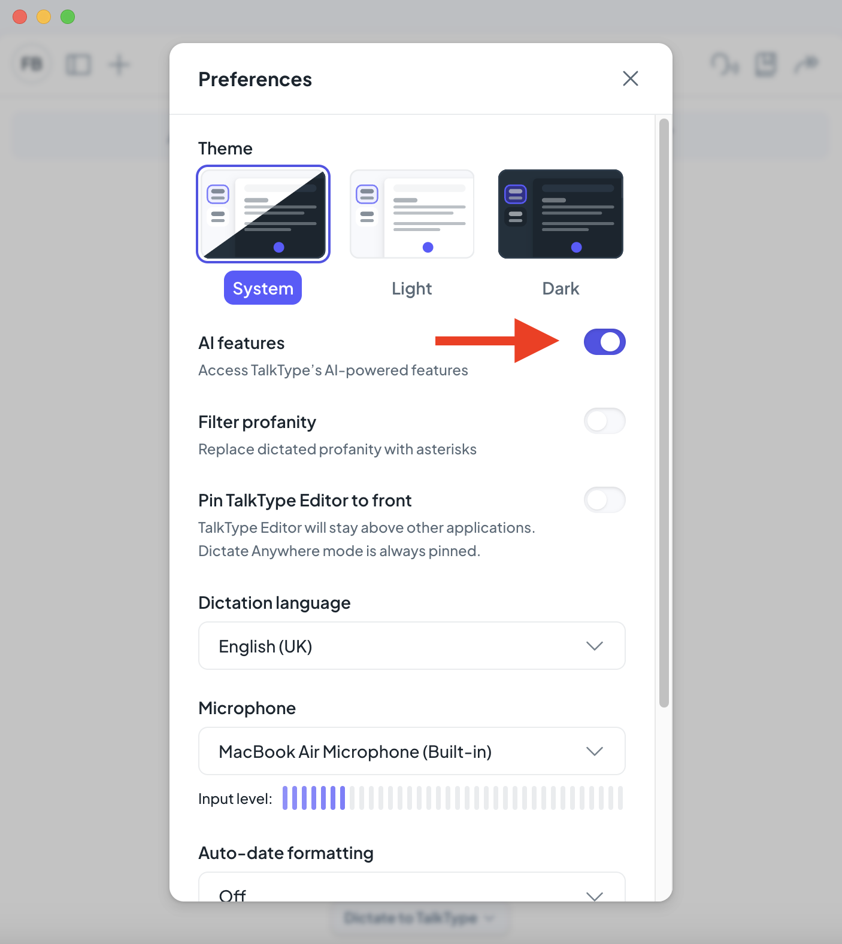Click the microphone input level meter
This screenshot has height=944, width=842.
click(453, 798)
